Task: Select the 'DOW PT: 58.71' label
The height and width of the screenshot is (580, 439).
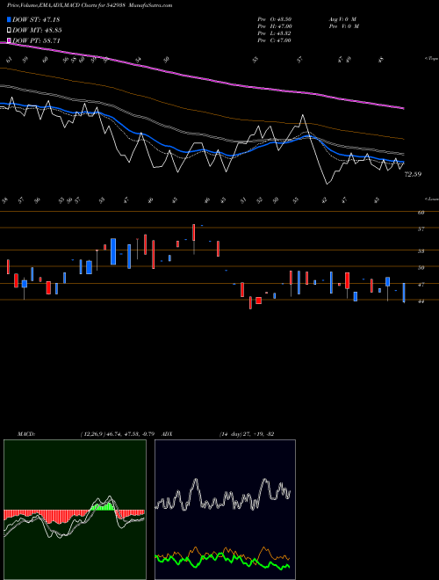Action: 36,40
